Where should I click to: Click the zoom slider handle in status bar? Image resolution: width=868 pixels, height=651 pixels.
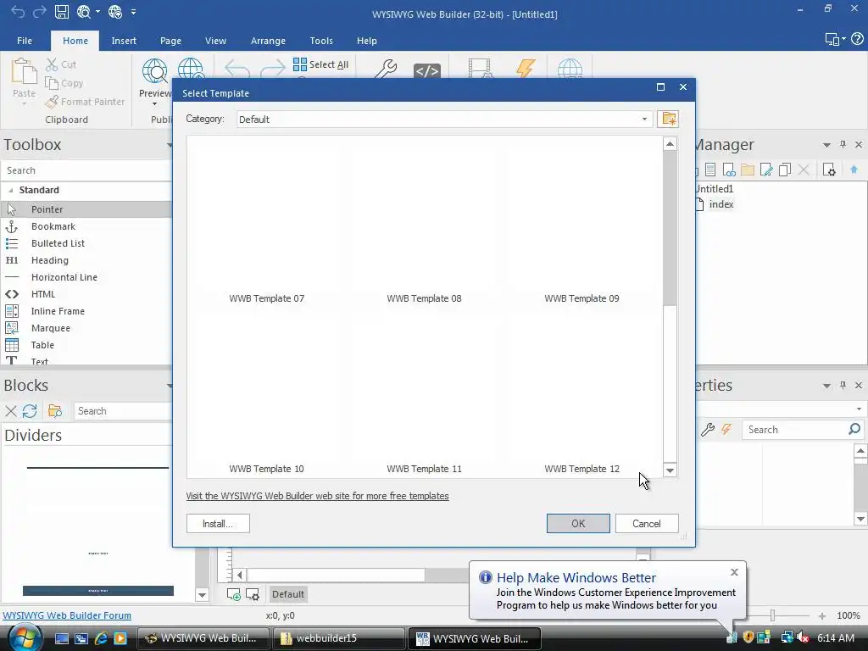tap(772, 615)
